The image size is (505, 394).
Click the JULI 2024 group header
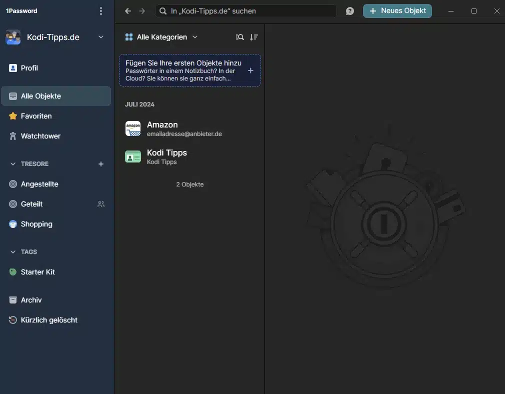(140, 104)
